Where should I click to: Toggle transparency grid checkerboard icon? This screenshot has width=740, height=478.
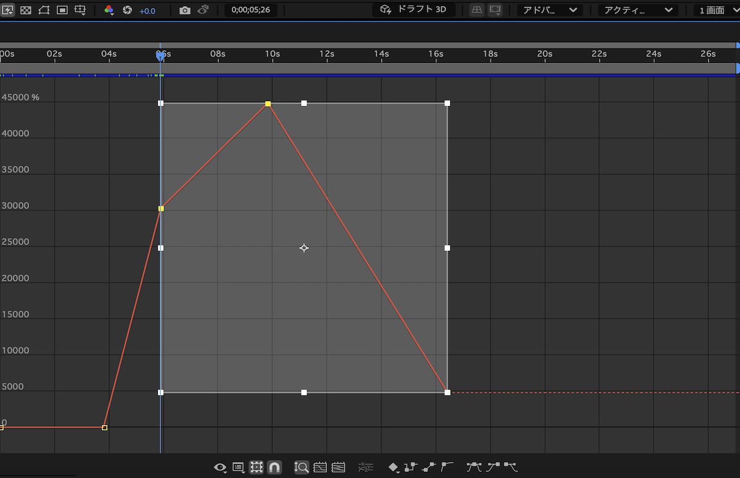(25, 10)
